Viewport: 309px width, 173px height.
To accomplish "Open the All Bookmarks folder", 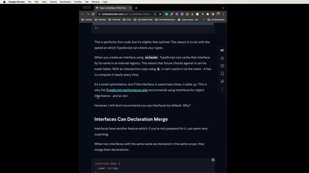I will pyautogui.click(x=216, y=20).
